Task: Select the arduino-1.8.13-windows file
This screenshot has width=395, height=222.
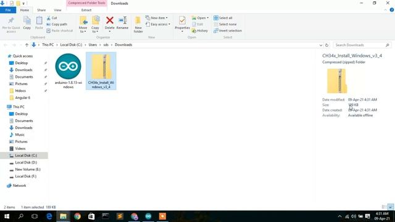Action: pos(69,71)
